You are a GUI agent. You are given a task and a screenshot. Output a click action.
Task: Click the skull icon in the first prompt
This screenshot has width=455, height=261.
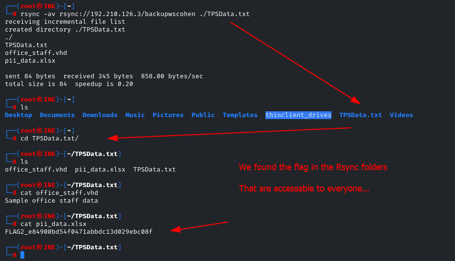click(39, 6)
